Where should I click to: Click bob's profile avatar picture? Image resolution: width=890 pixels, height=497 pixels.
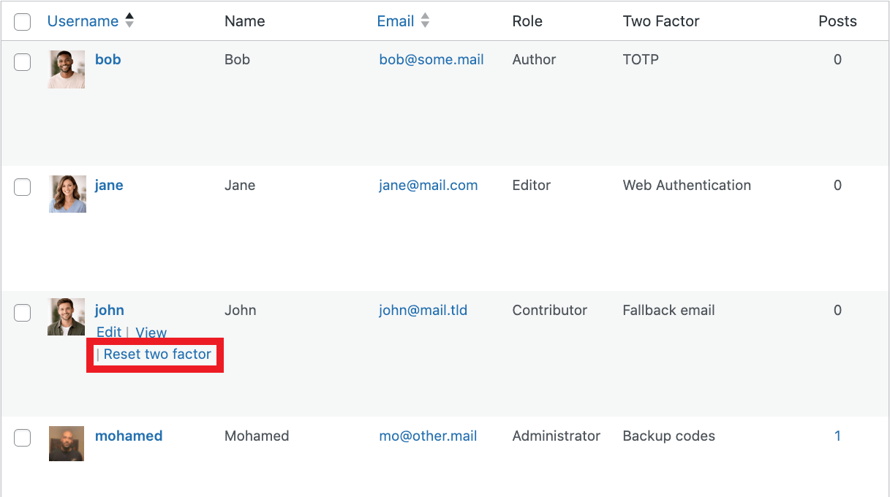pyautogui.click(x=66, y=69)
